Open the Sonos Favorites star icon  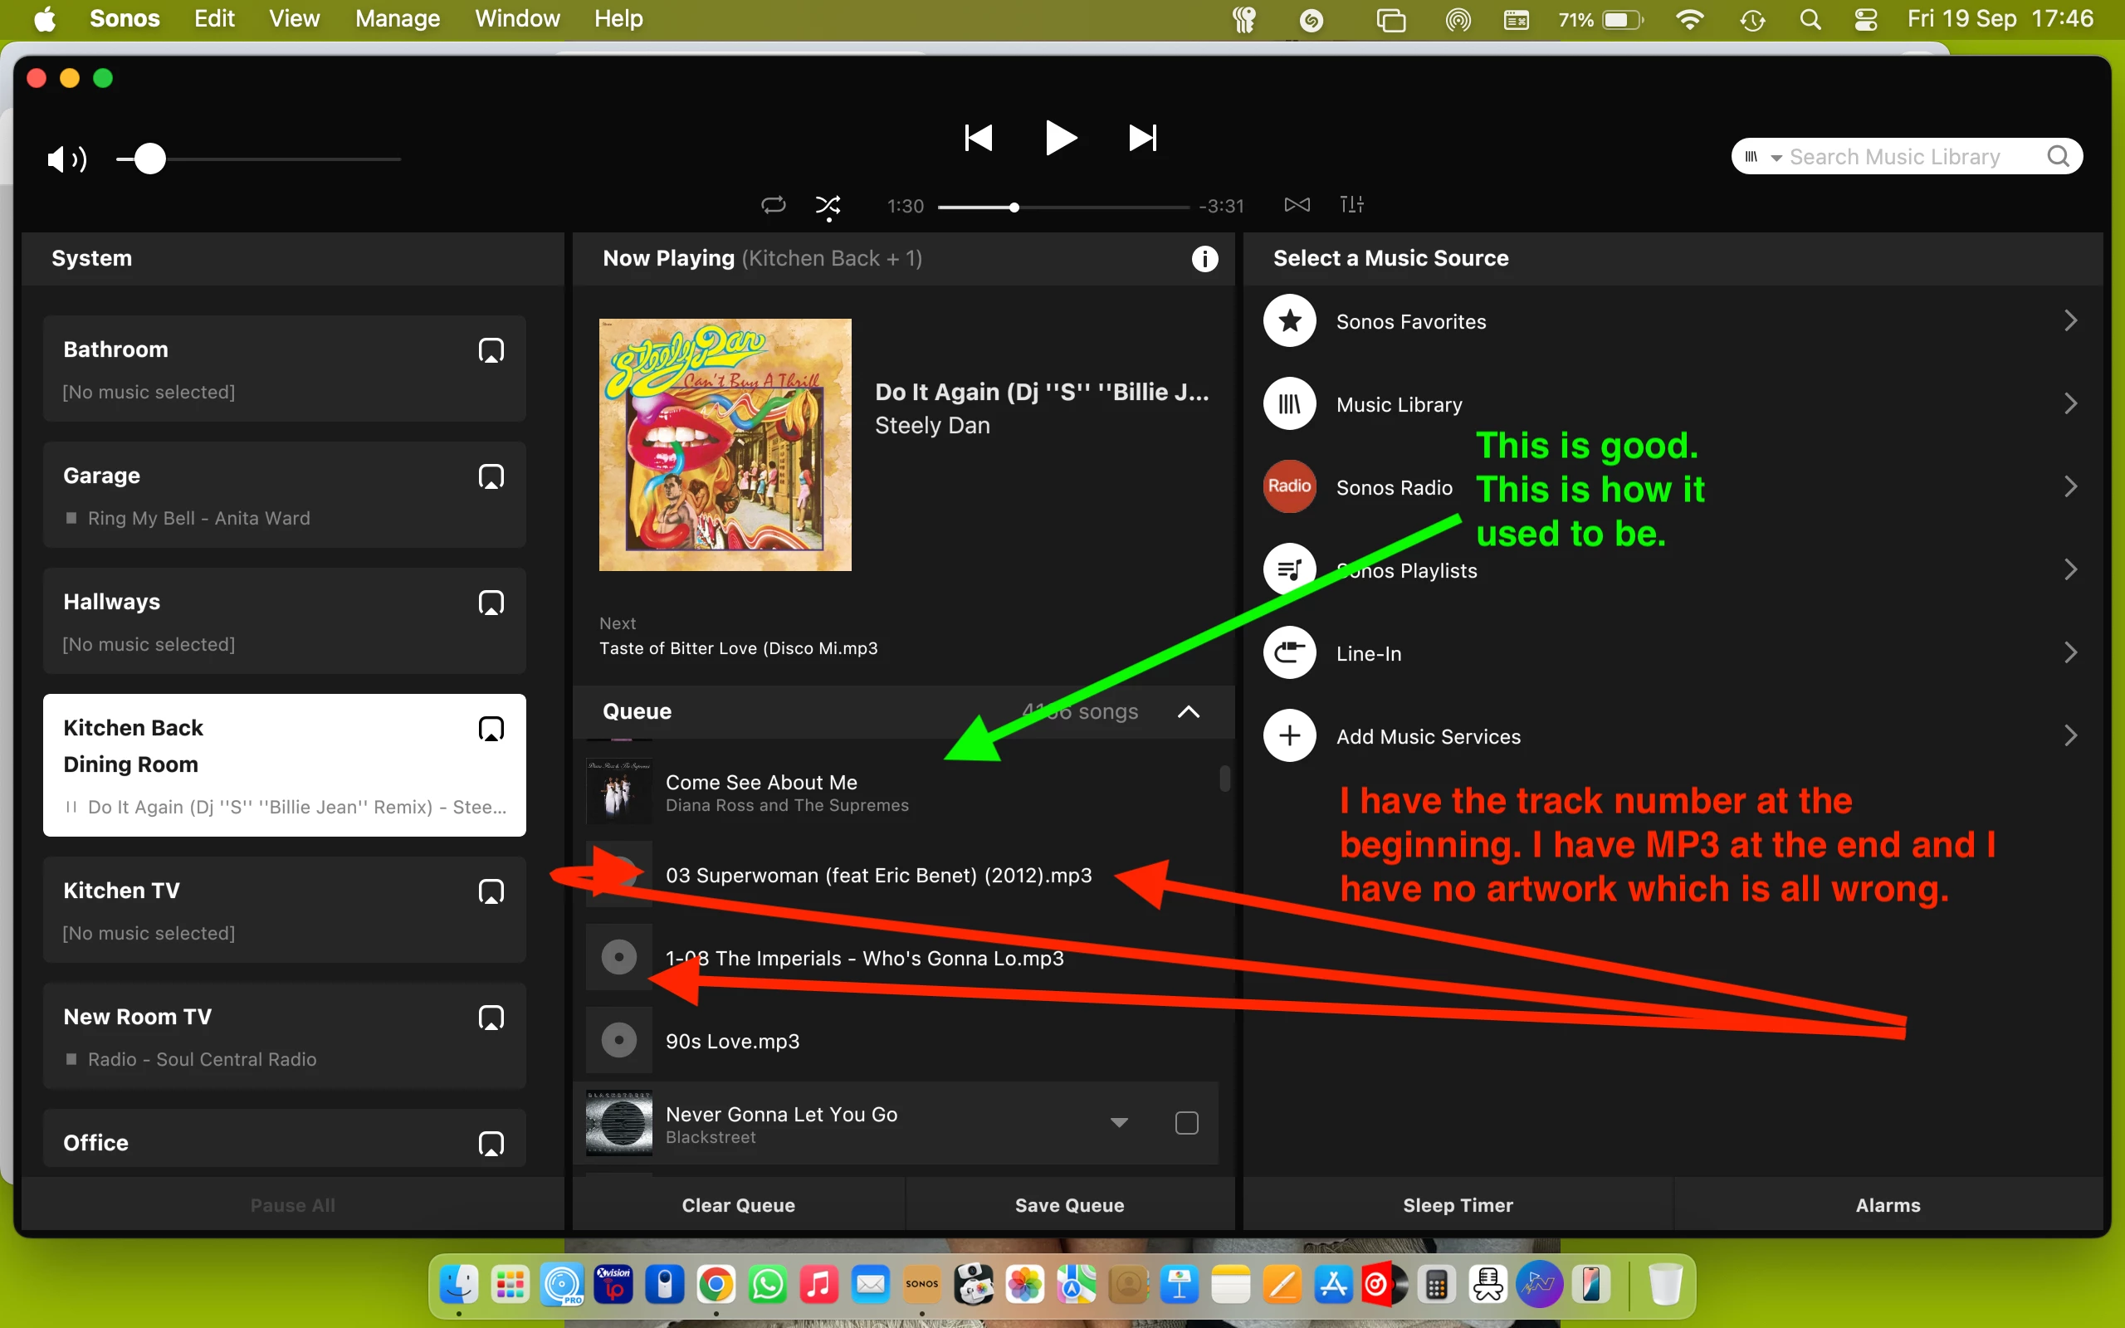click(x=1289, y=321)
